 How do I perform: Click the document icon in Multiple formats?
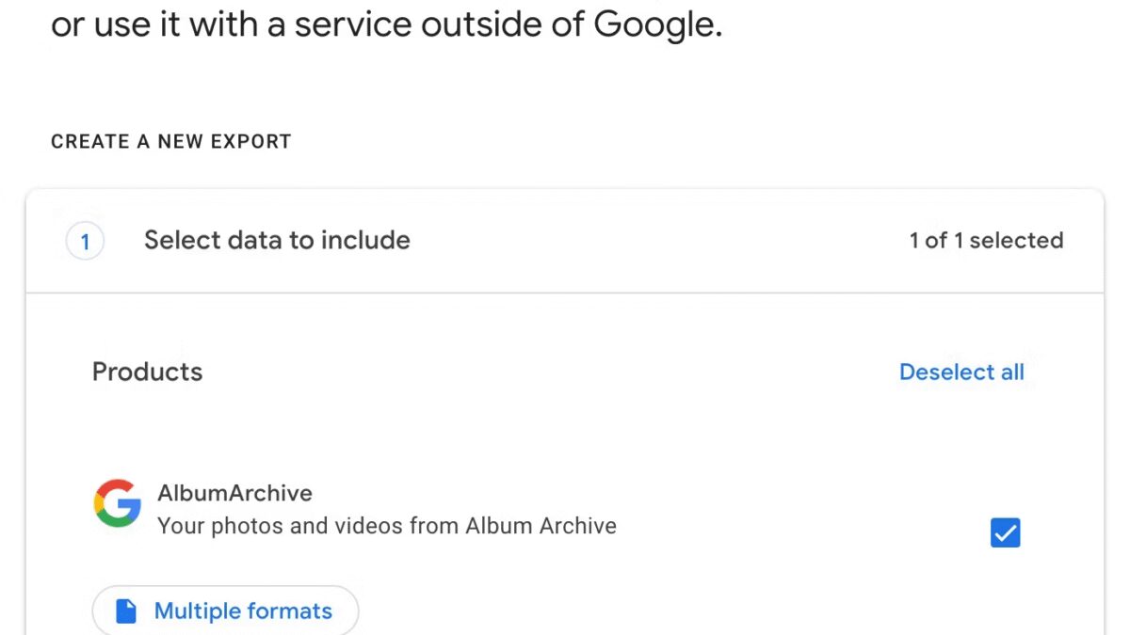pos(125,611)
